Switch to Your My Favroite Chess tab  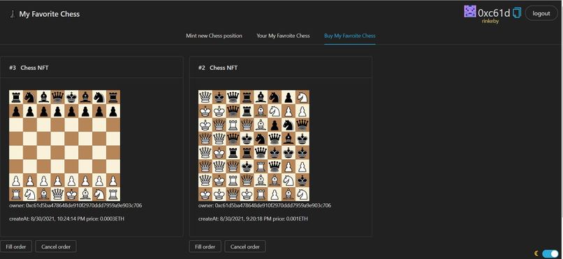point(283,36)
